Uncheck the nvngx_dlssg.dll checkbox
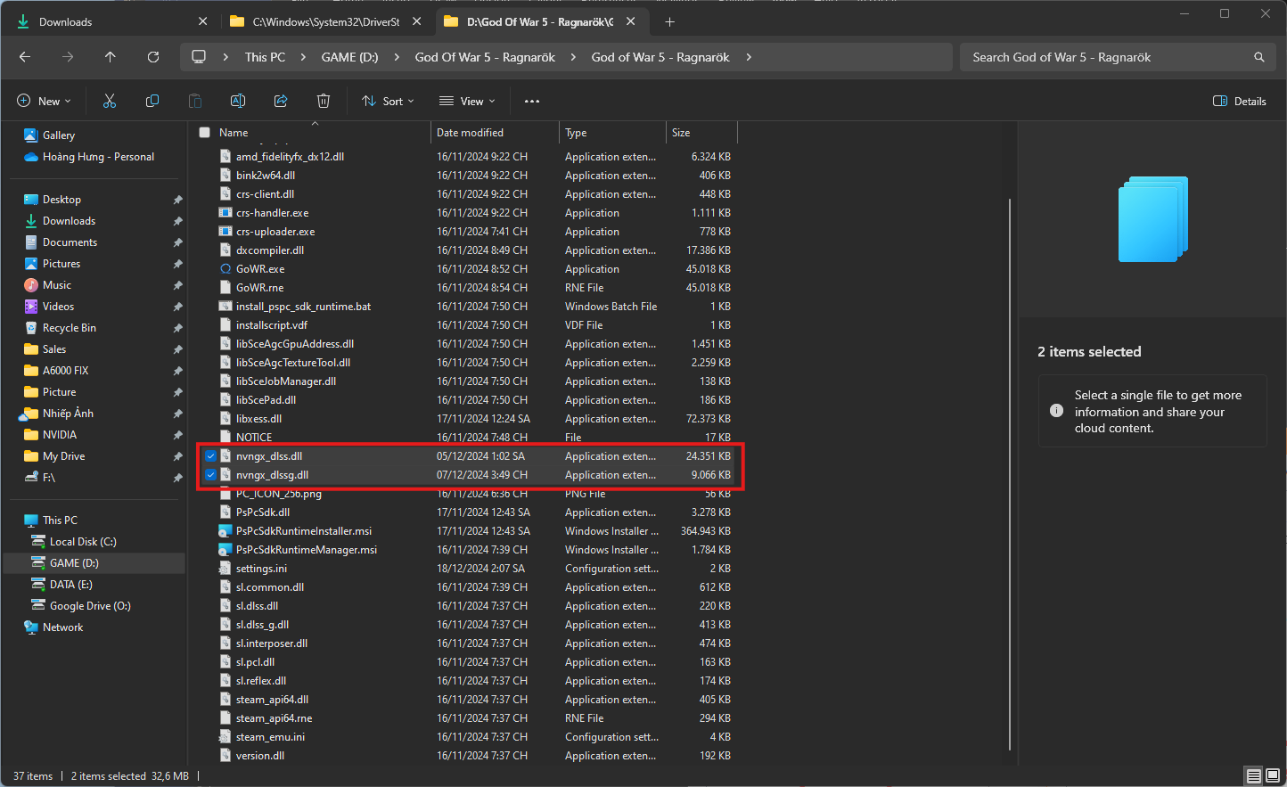This screenshot has width=1287, height=787. pos(210,474)
